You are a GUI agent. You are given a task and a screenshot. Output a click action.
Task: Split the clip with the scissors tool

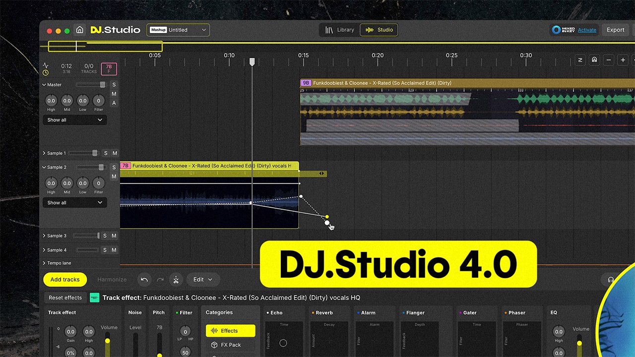(x=176, y=279)
